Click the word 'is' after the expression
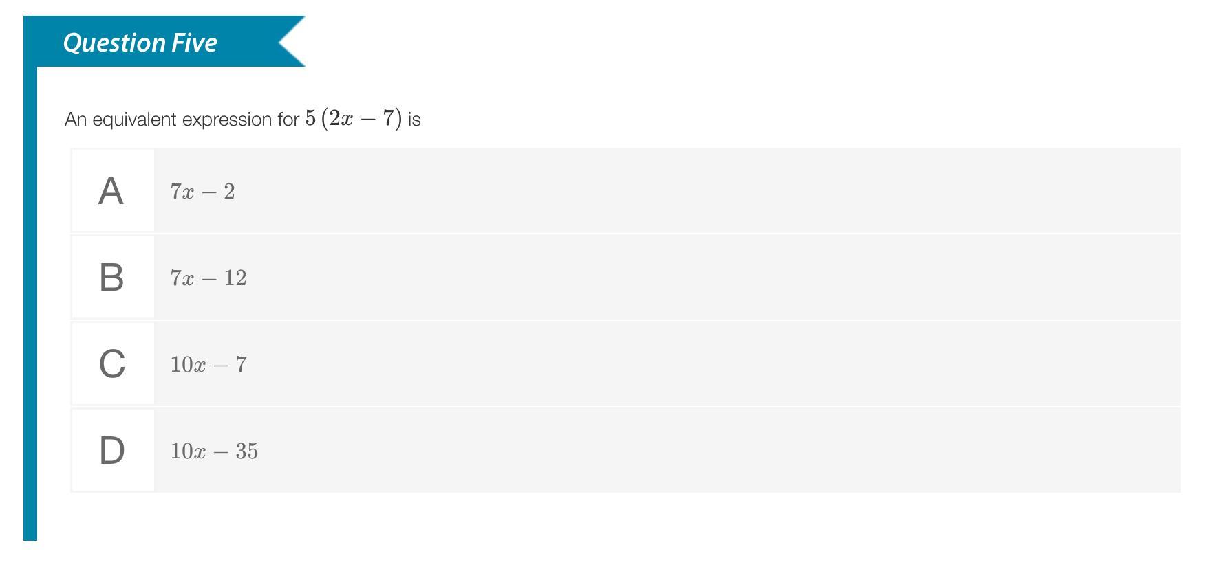Viewport: 1222px width, 571px height. click(x=414, y=120)
